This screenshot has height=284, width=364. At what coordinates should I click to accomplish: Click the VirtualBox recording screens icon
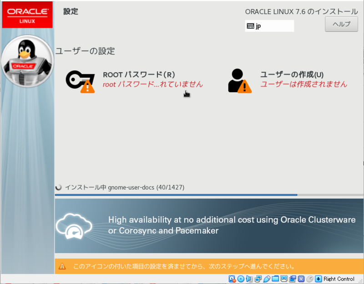292,279
